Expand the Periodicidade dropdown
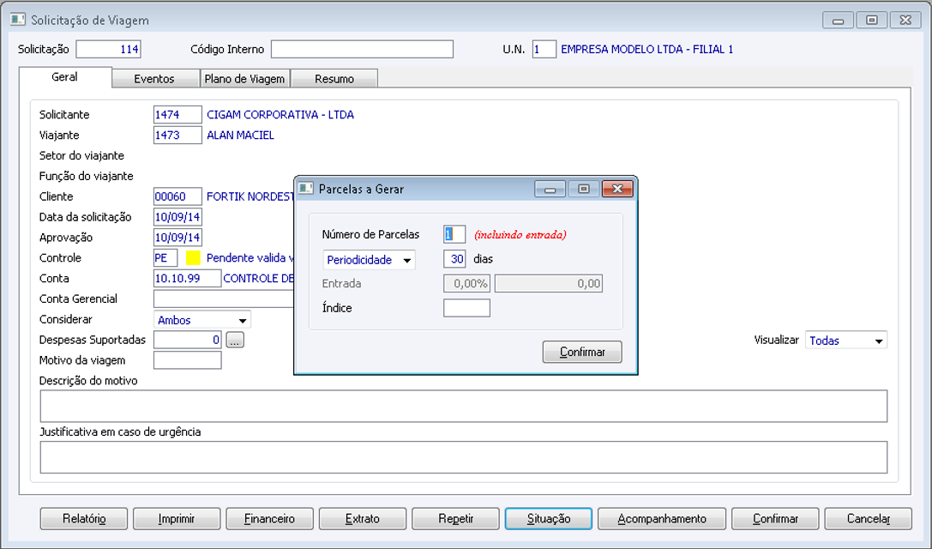Viewport: 932px width, 549px height. click(370, 260)
